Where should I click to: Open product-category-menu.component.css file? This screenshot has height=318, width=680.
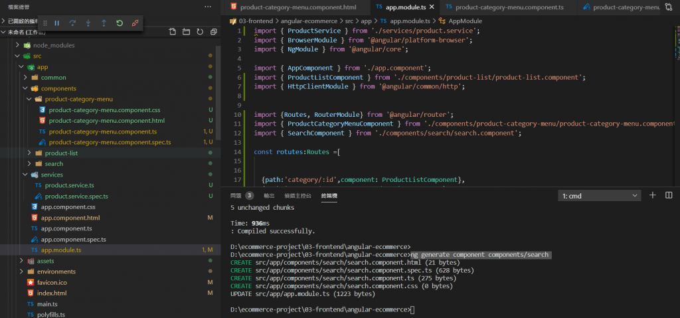pyautogui.click(x=104, y=110)
